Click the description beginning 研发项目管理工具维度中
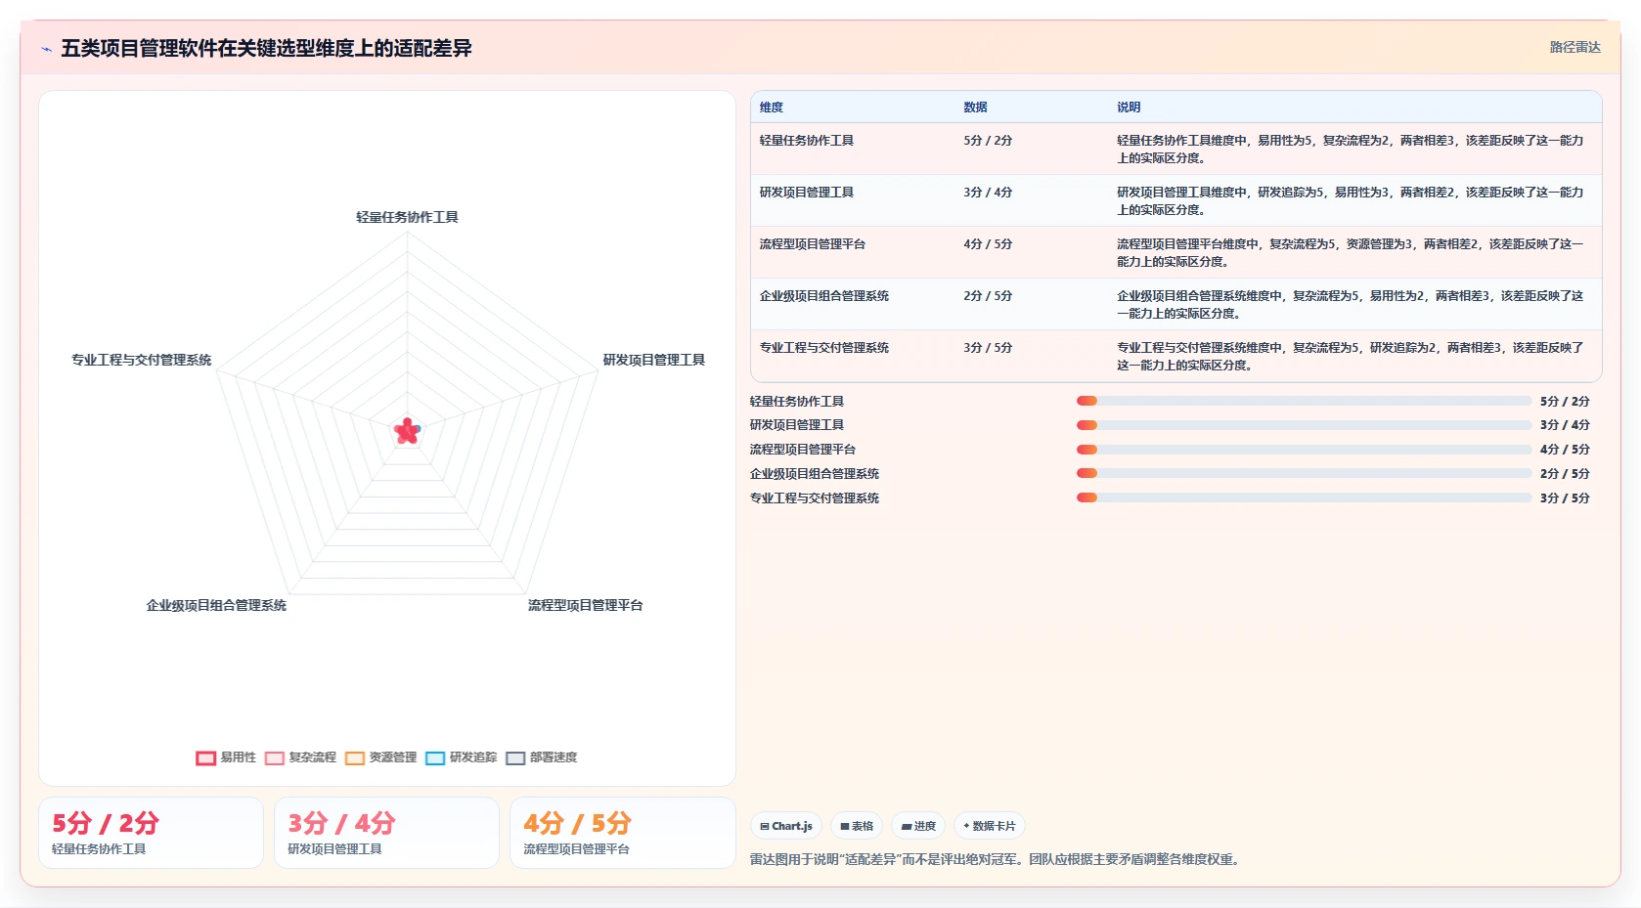 click(x=1351, y=201)
